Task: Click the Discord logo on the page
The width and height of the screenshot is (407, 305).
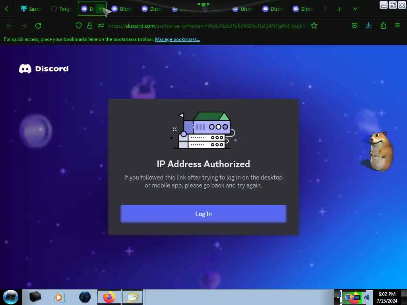Action: [44, 69]
